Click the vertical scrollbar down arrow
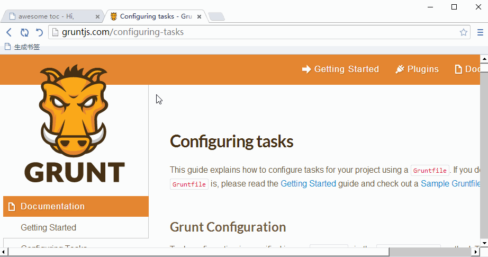 [484, 243]
